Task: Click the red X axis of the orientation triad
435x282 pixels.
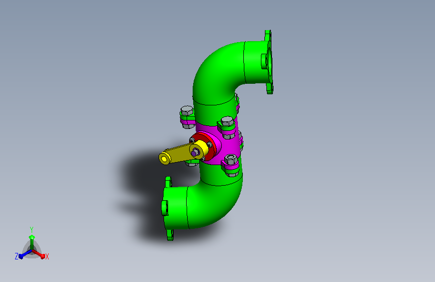Action: coord(39,254)
